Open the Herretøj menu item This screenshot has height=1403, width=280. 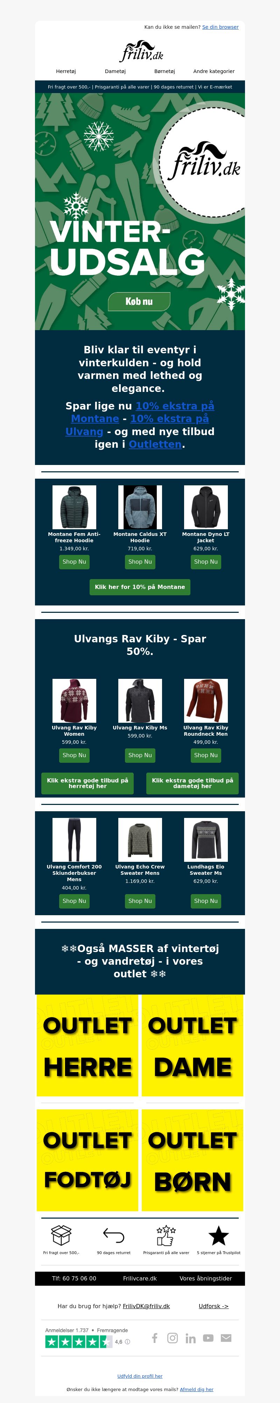tap(66, 71)
